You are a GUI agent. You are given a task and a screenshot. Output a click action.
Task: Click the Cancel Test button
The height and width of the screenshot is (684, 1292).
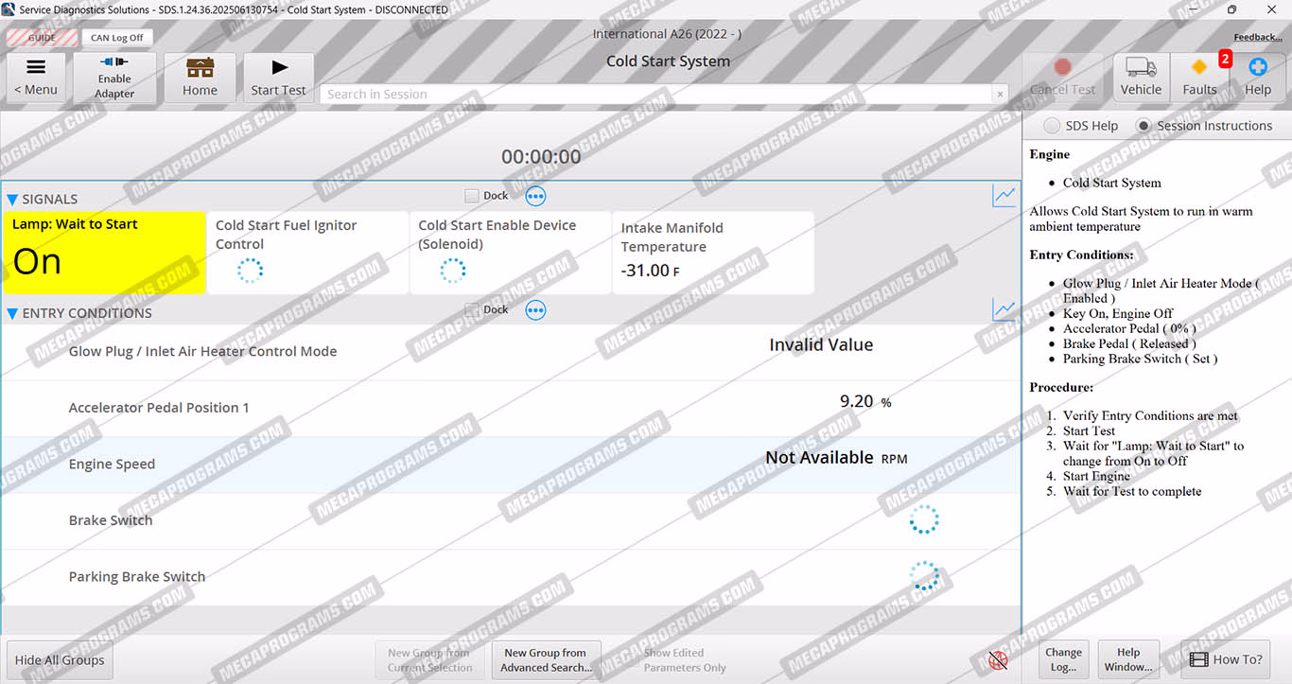[1062, 77]
